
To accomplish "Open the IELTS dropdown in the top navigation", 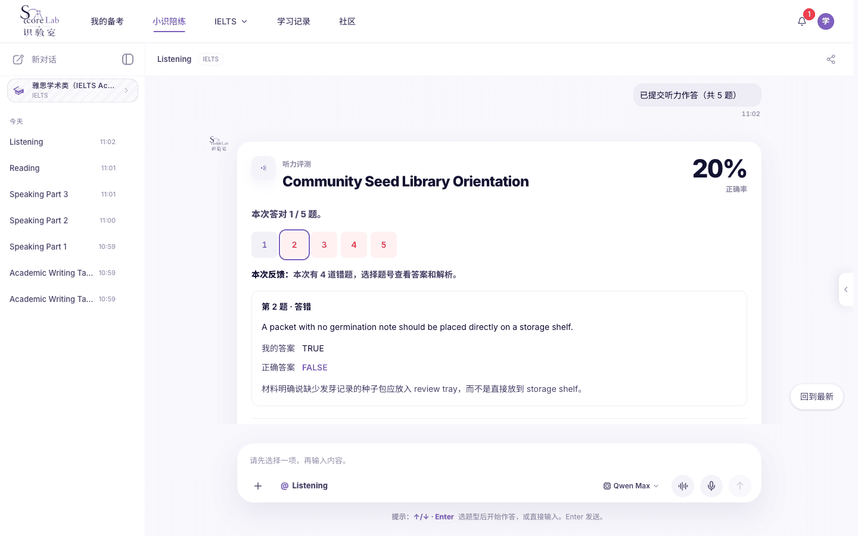I will pos(231,21).
